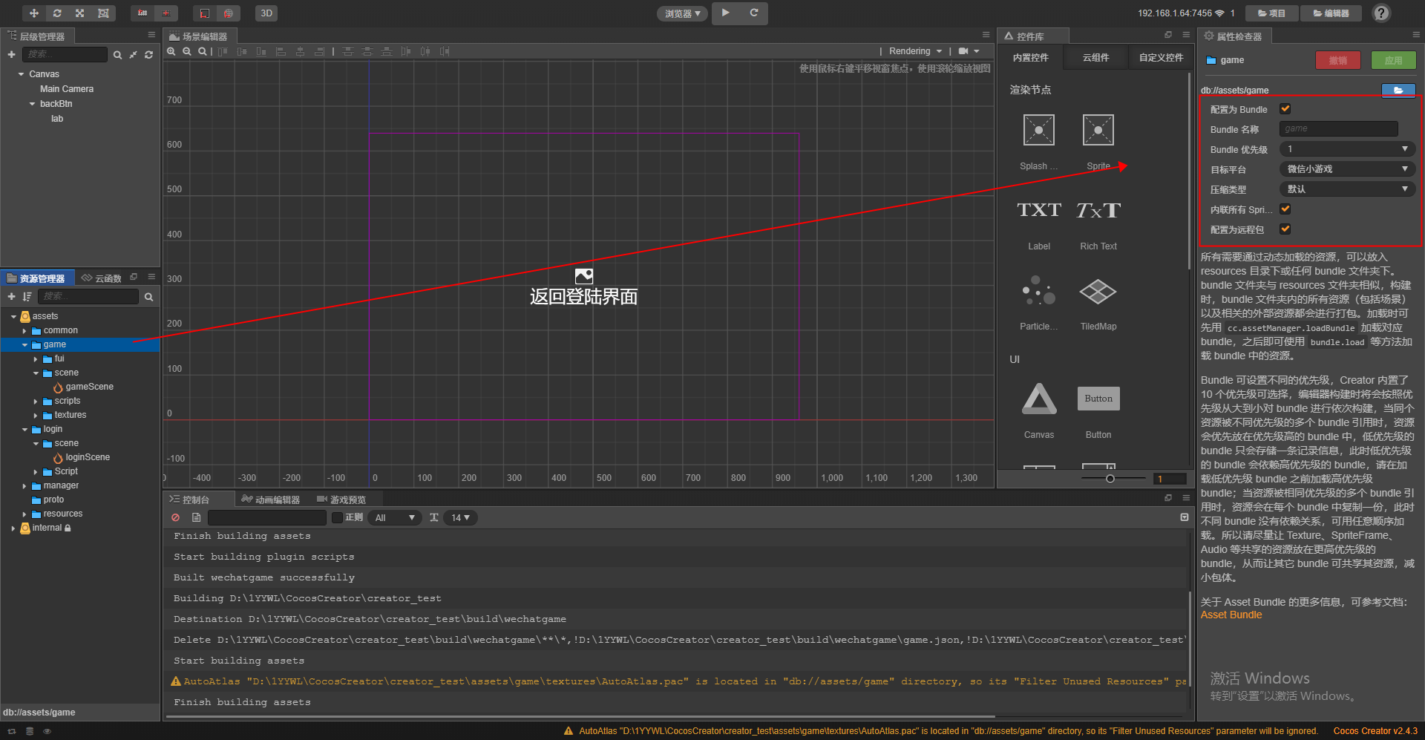
Task: Click the asset sort order icon
Action: [x=27, y=296]
